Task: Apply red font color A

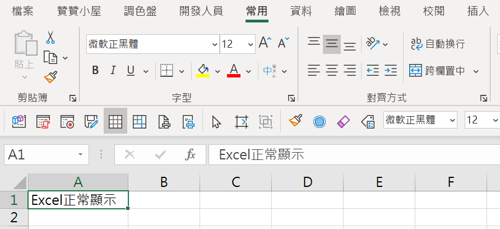Action: pos(234,71)
